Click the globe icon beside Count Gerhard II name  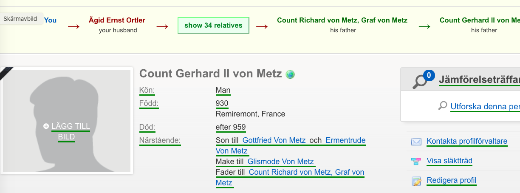(290, 74)
